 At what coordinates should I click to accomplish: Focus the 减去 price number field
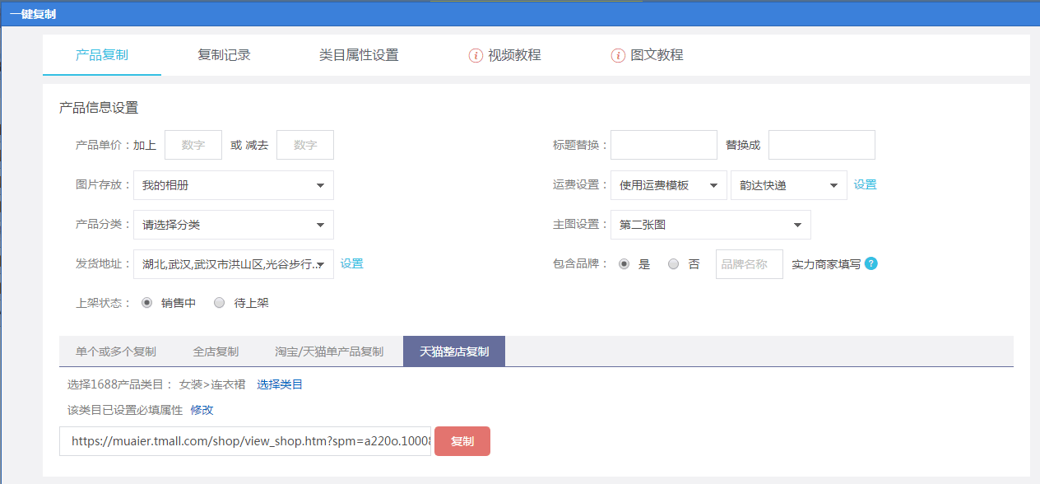click(305, 145)
